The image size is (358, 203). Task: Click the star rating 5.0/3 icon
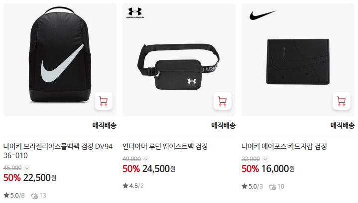tap(244, 187)
